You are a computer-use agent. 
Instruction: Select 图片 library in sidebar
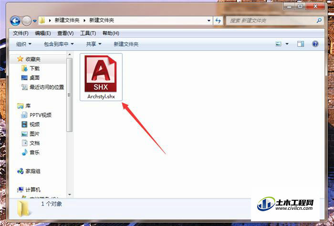34,134
